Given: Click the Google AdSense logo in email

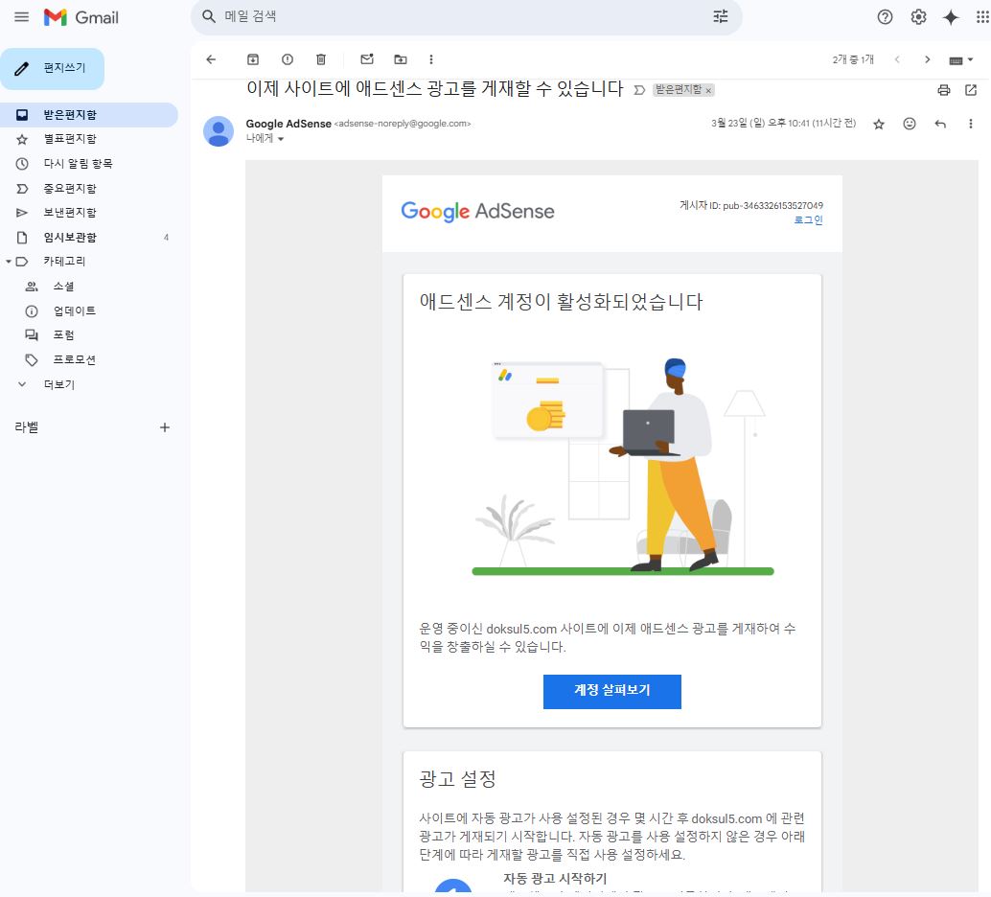Looking at the screenshot, I should pos(477,211).
